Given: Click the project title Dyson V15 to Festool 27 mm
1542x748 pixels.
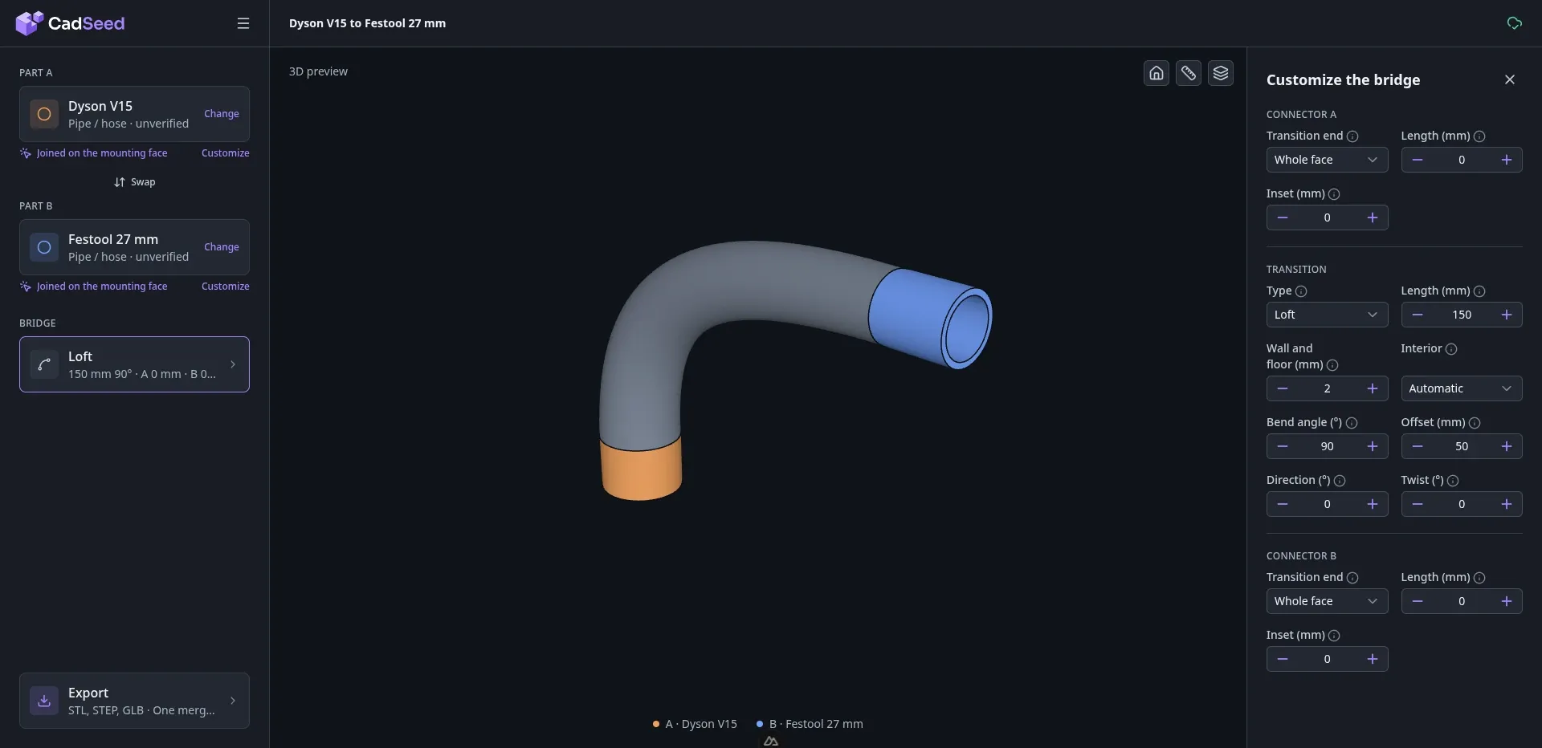Looking at the screenshot, I should point(367,23).
